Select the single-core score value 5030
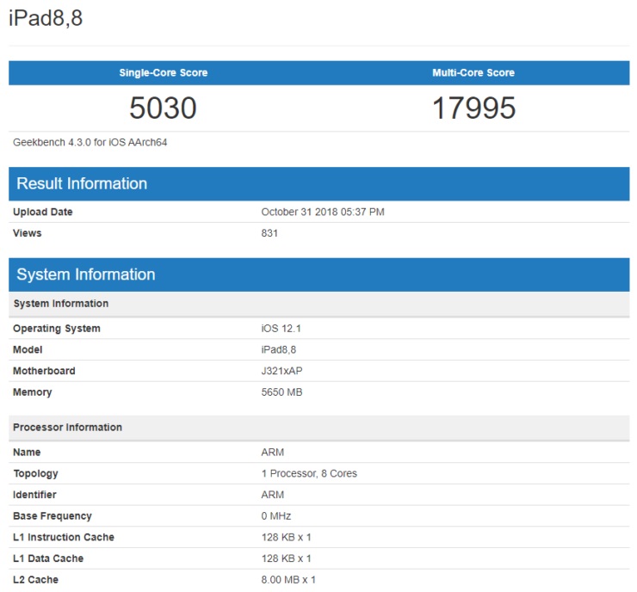This screenshot has width=637, height=592. coord(163,108)
